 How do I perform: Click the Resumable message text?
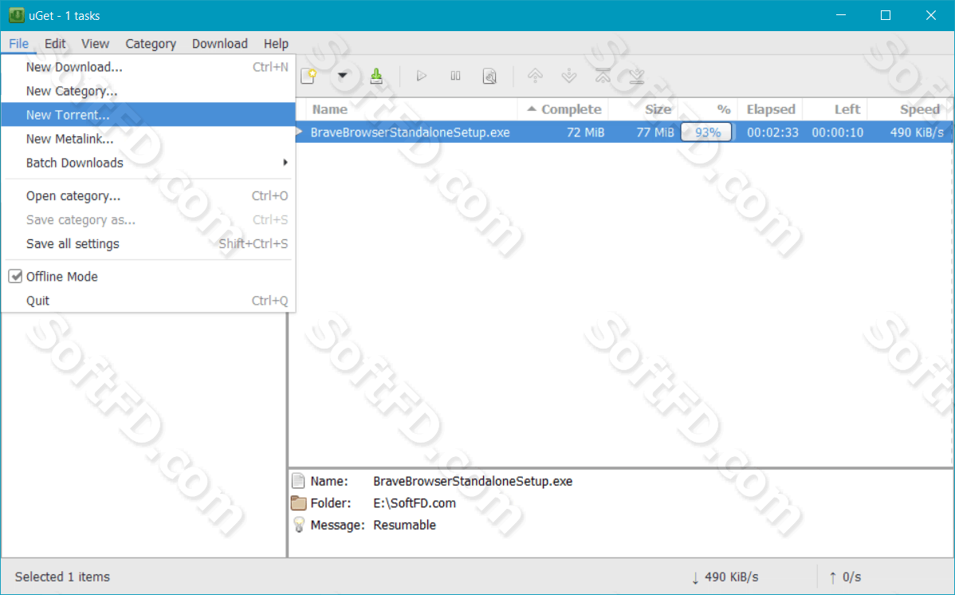tap(404, 525)
